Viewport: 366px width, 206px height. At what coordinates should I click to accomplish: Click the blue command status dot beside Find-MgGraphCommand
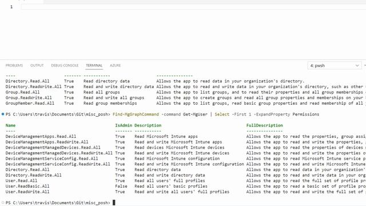tap(3, 114)
